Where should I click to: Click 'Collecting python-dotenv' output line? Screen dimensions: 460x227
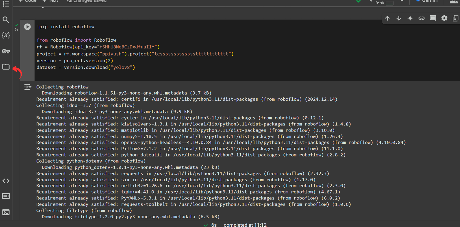pyautogui.click(x=91, y=161)
